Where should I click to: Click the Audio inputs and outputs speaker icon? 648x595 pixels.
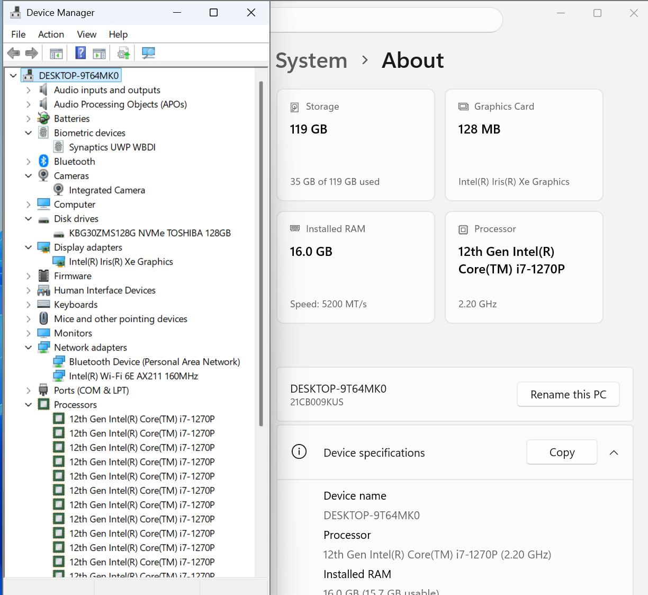click(43, 90)
